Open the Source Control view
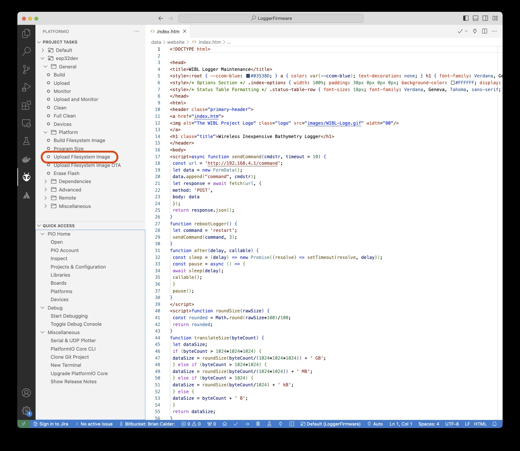The width and height of the screenshot is (520, 451). point(26,69)
